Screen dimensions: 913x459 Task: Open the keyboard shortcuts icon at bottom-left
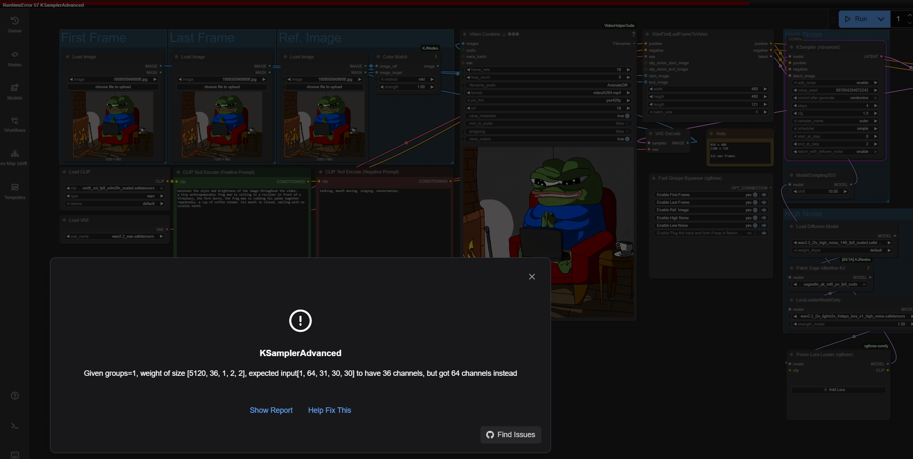(15, 454)
